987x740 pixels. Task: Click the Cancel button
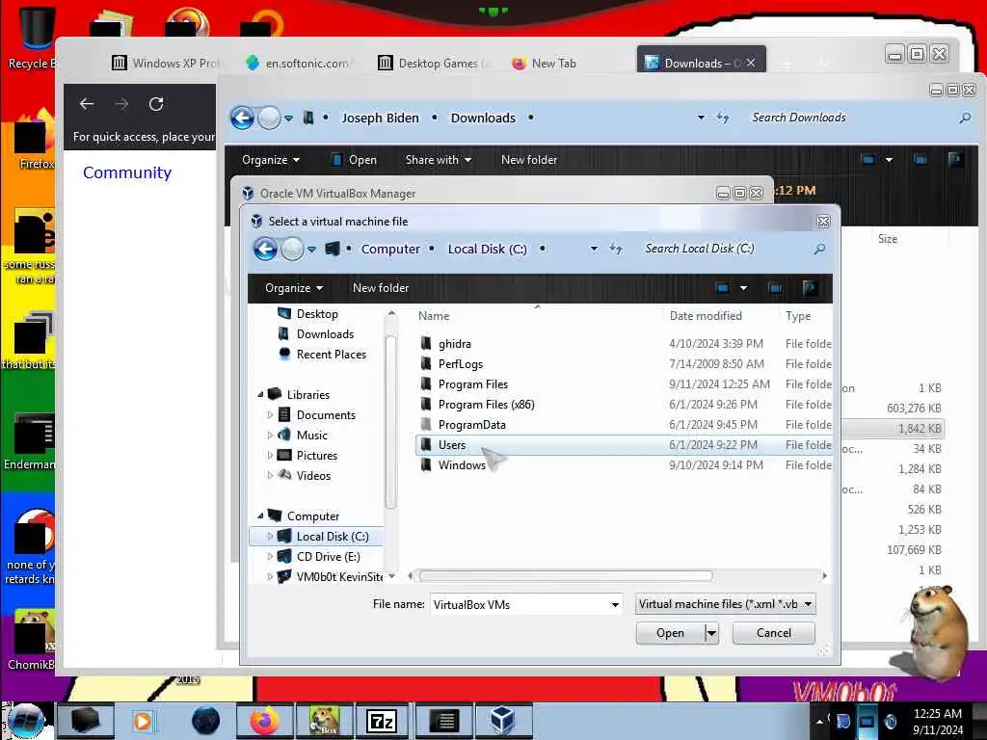click(x=774, y=633)
